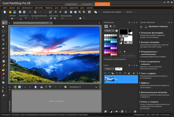The height and width of the screenshot is (117, 174).
Task: Click the Print icon in toolbar
Action: (35, 12)
